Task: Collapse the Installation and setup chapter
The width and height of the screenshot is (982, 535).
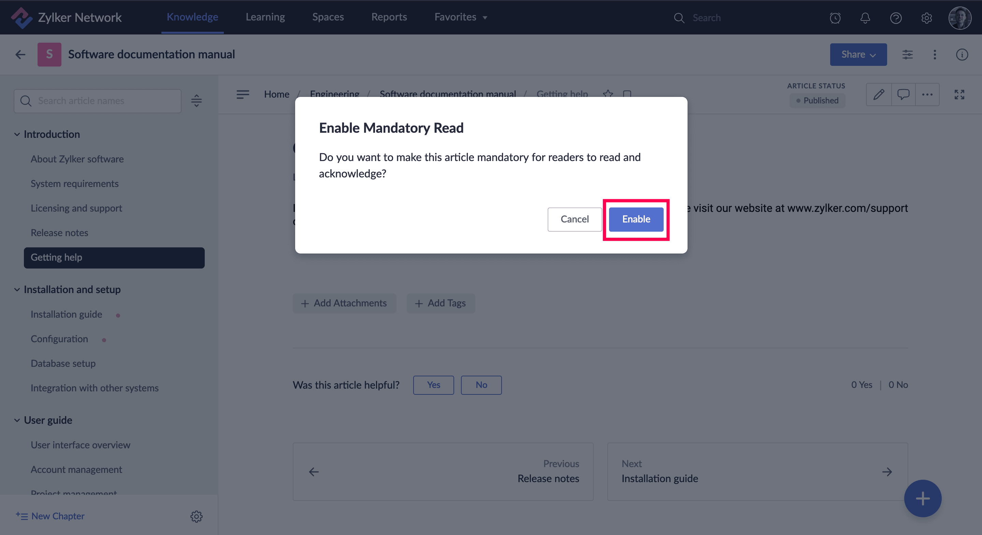Action: [x=17, y=289]
